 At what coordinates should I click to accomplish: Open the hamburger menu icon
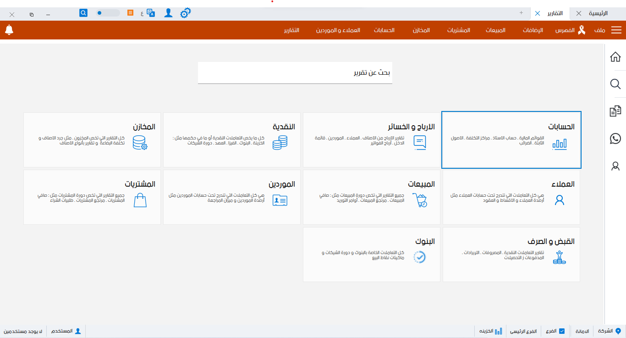tap(616, 30)
